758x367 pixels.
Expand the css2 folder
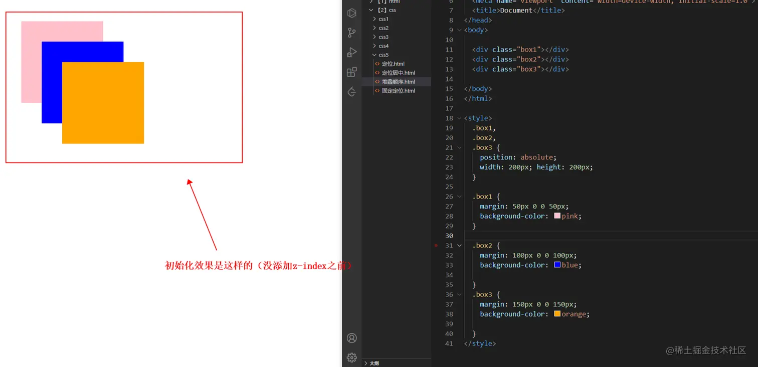[x=374, y=28]
